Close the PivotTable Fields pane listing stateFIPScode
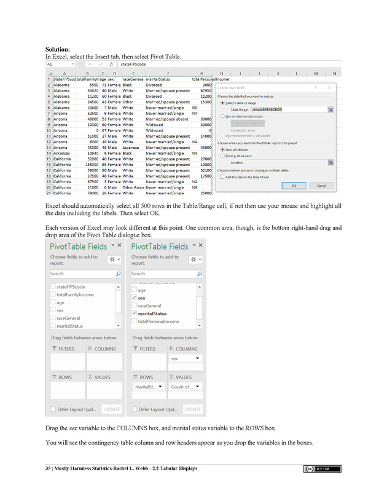387x501 pixels. coord(119,245)
